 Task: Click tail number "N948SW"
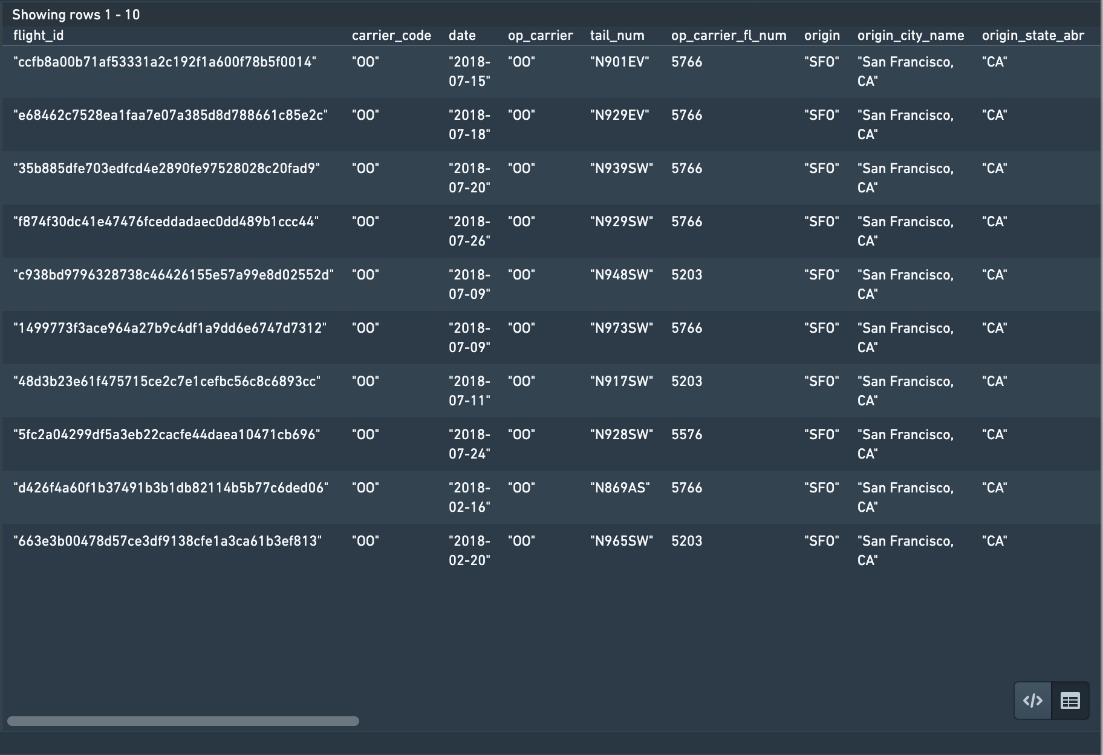pos(622,275)
